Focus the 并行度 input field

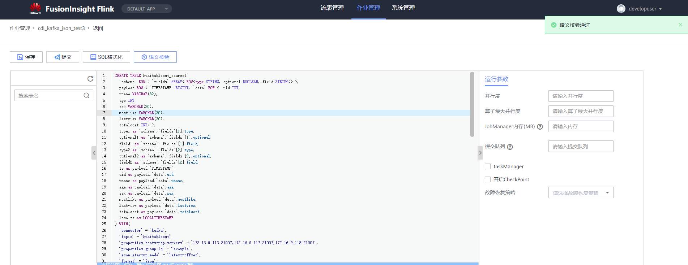tap(581, 96)
